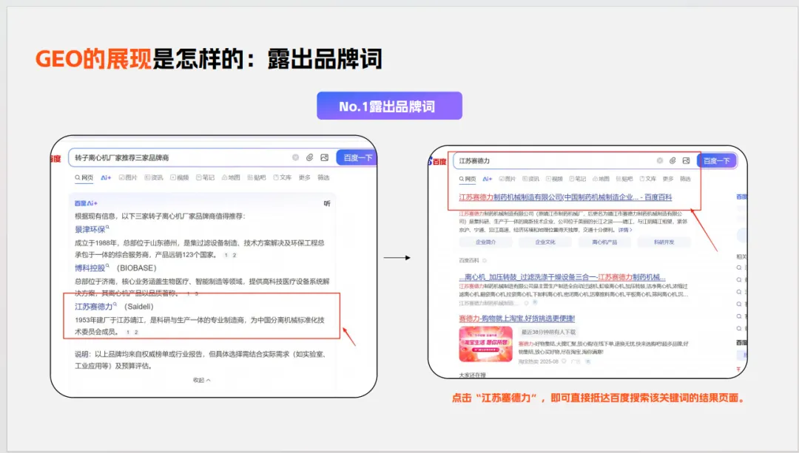Click the right 百度一下 search button
Viewport: 799px width, 453px height.
pos(716,161)
